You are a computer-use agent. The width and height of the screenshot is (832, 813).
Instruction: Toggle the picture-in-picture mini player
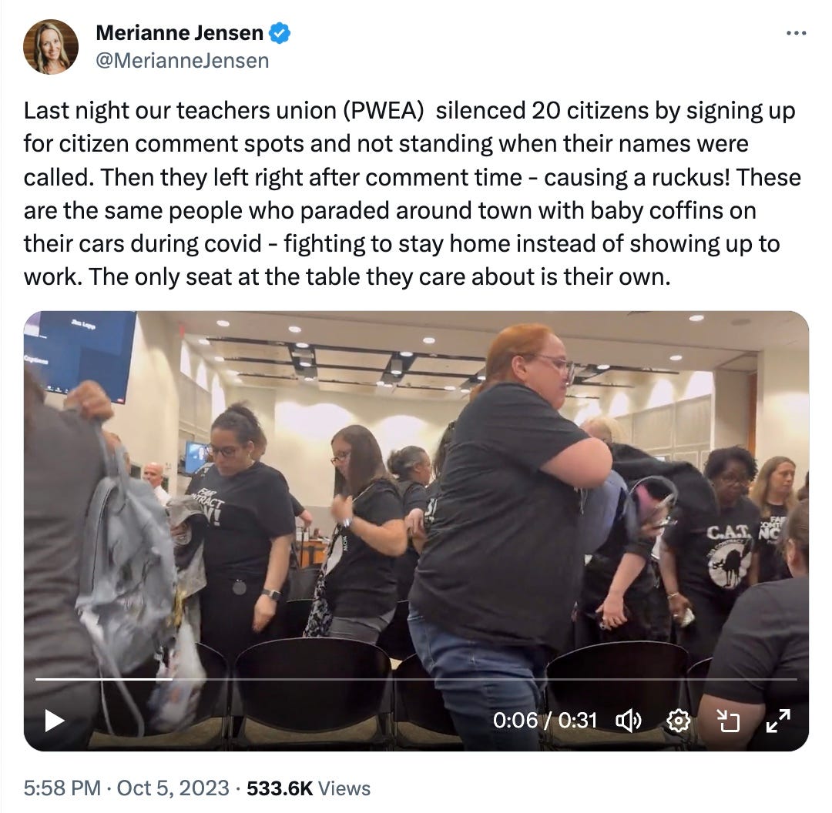click(x=728, y=721)
